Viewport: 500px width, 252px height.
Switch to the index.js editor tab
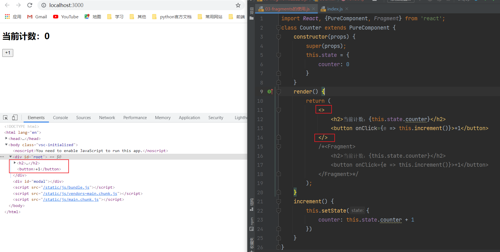tap(335, 9)
